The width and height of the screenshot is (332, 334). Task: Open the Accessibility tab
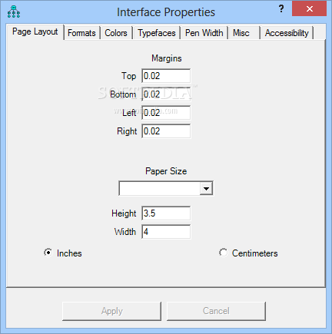(287, 33)
